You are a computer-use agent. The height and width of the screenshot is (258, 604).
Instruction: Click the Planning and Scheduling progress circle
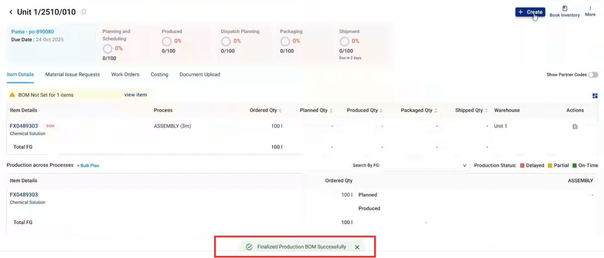(x=108, y=49)
